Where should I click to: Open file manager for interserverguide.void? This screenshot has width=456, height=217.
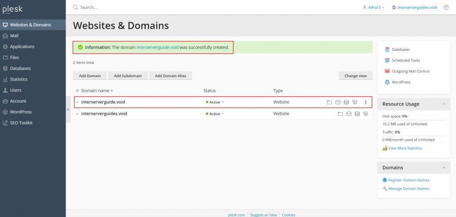click(x=329, y=102)
